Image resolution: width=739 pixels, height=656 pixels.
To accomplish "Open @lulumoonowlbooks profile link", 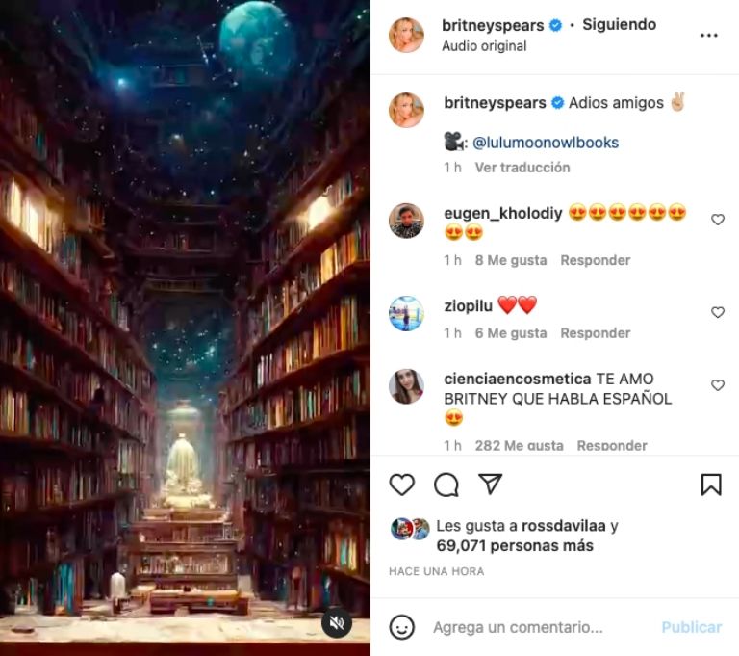I will tap(546, 143).
